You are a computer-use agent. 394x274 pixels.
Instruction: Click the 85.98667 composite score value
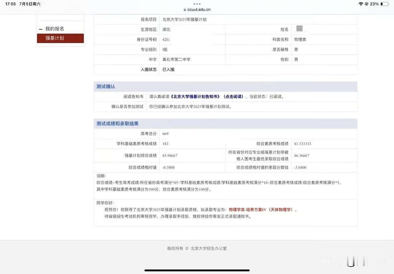(x=170, y=156)
